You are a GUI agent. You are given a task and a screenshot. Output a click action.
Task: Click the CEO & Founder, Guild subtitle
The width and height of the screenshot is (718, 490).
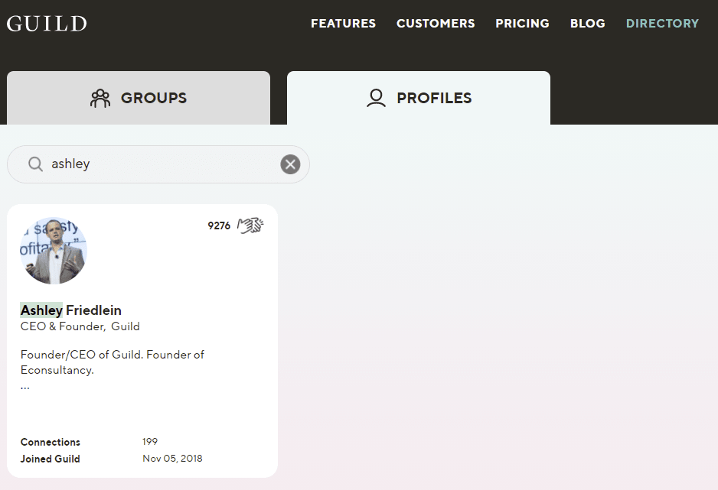[x=80, y=326]
